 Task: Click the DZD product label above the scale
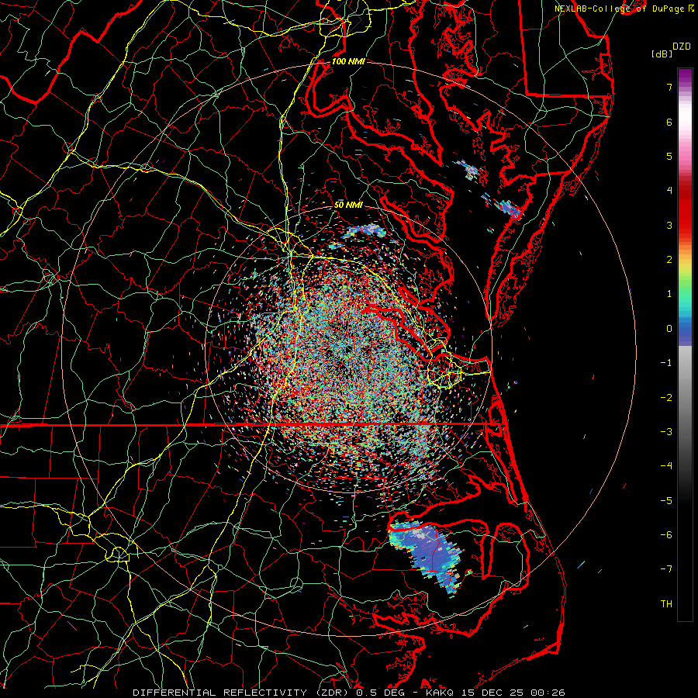pos(681,47)
